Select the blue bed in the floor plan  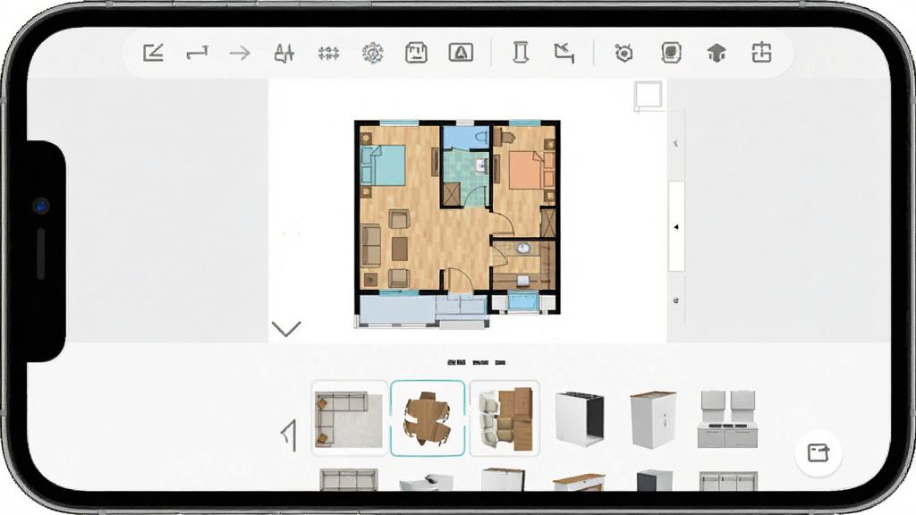383,165
